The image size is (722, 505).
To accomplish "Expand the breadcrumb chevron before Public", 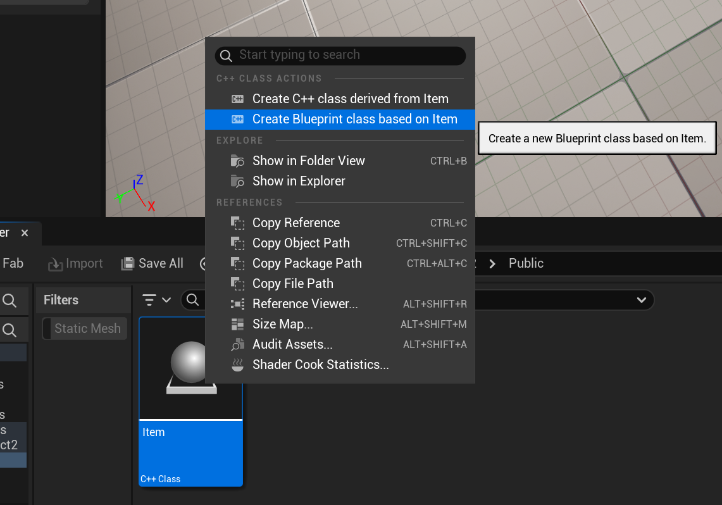I will (492, 264).
